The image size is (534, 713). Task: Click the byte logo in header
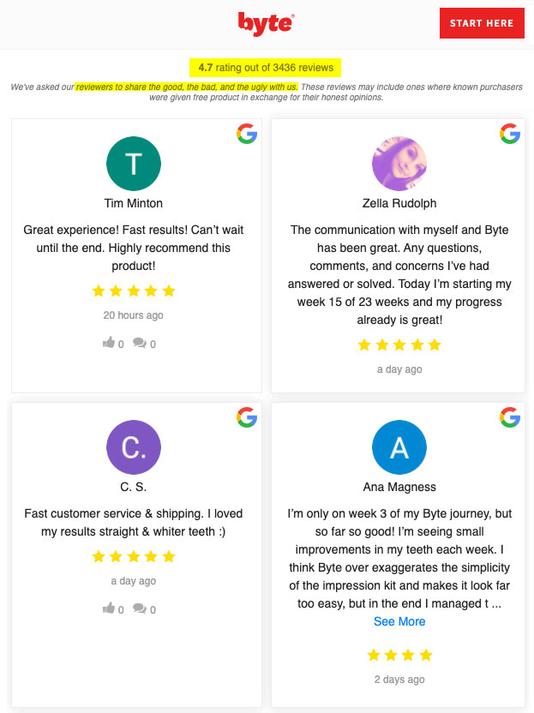pyautogui.click(x=266, y=24)
